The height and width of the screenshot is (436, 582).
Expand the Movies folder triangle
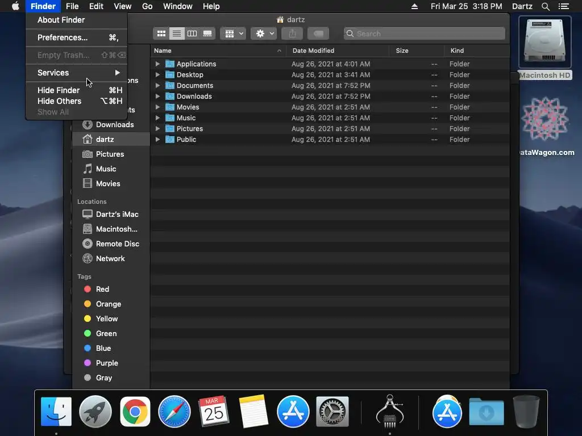click(x=157, y=107)
